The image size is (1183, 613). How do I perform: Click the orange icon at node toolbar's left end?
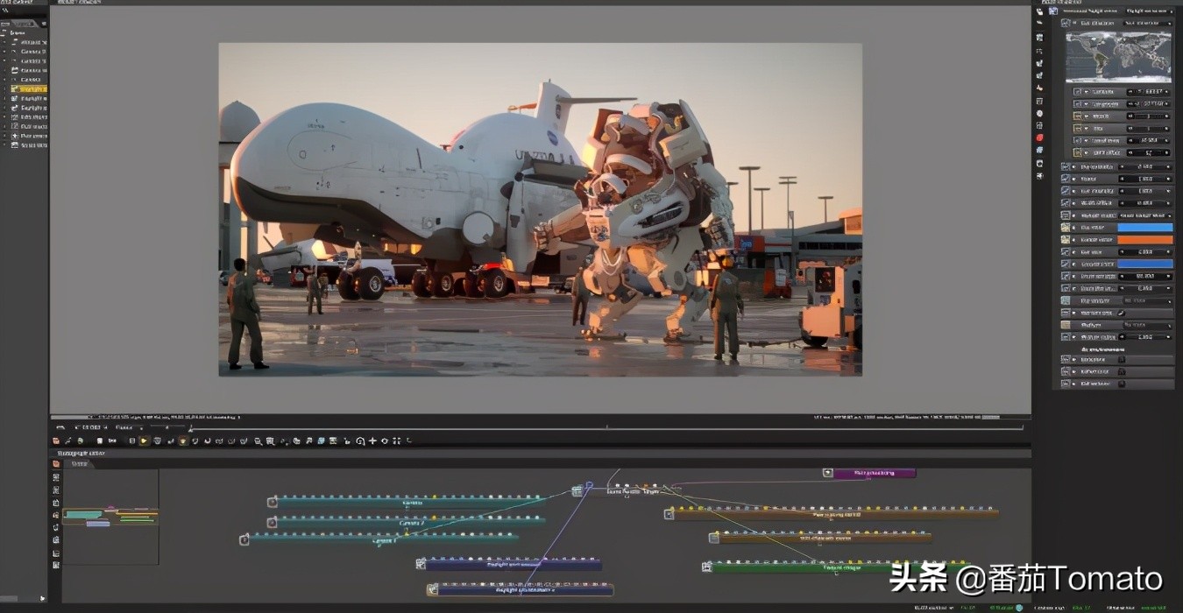pyautogui.click(x=57, y=440)
